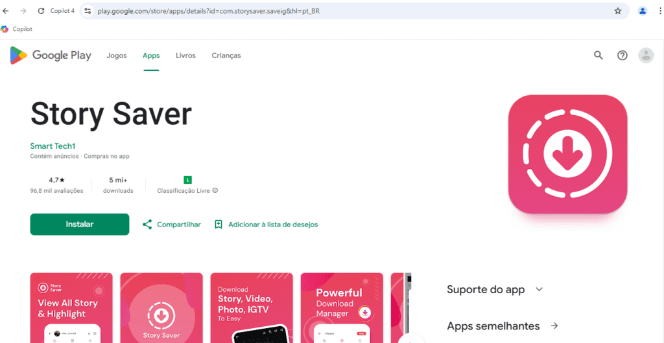664x343 pixels.
Task: Open developer Smart Tech1 page
Action: click(53, 146)
